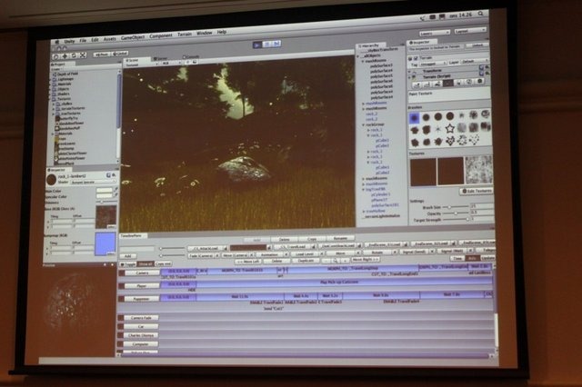
Task: Select the Paint Details terrain tool
Action: point(469,82)
